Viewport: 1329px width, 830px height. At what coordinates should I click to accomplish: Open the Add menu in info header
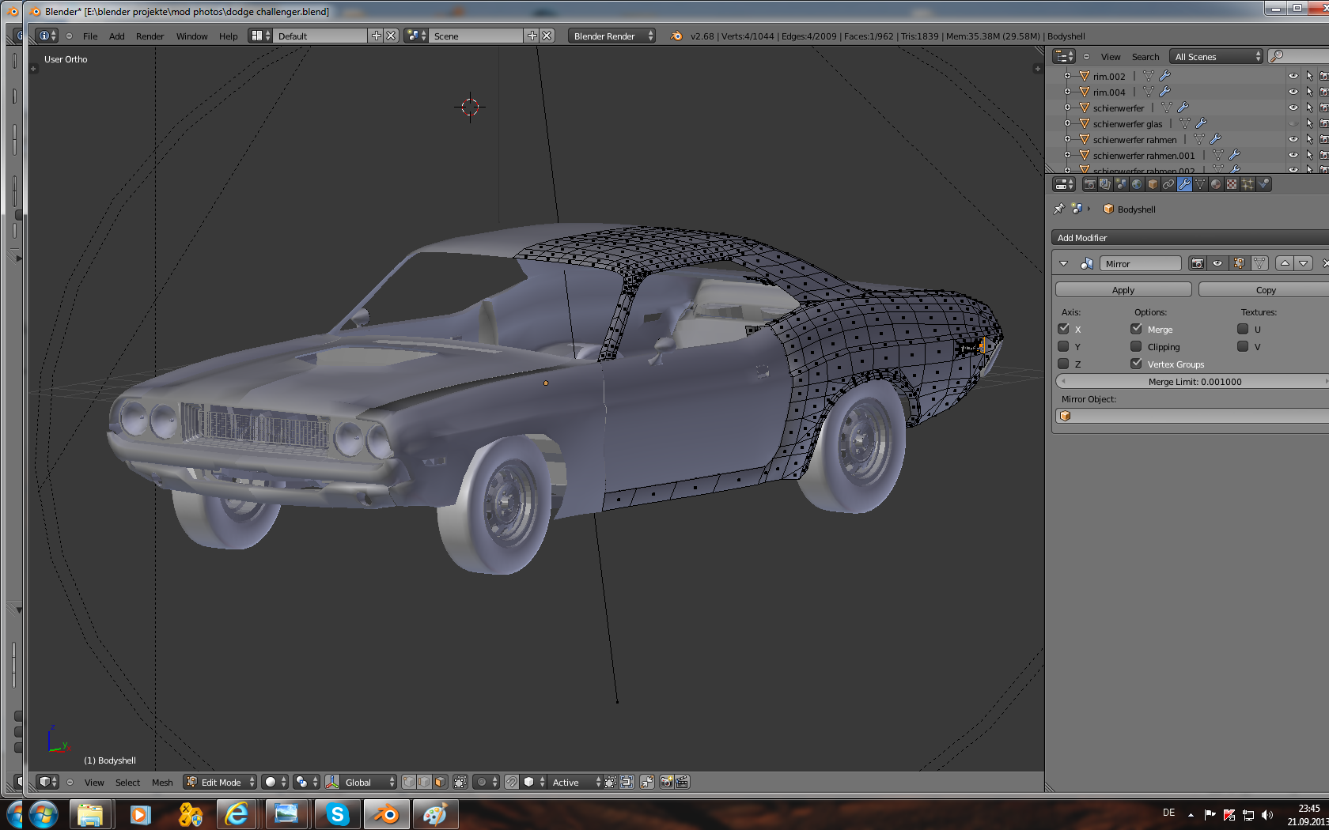[116, 36]
